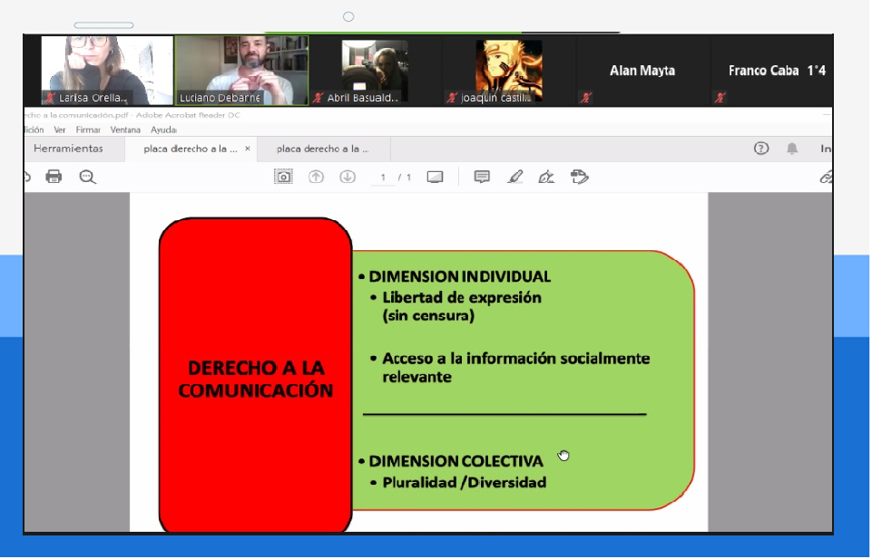Open the Ver menu

pos(60,130)
